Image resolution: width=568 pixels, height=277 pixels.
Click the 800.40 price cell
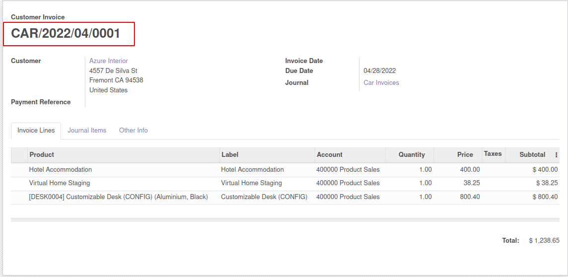[469, 197]
